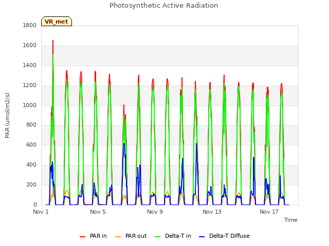This screenshot has height=246, width=329.
Task: Click the blue Delta-T Diffuse legend swatch
Action: tap(202, 237)
